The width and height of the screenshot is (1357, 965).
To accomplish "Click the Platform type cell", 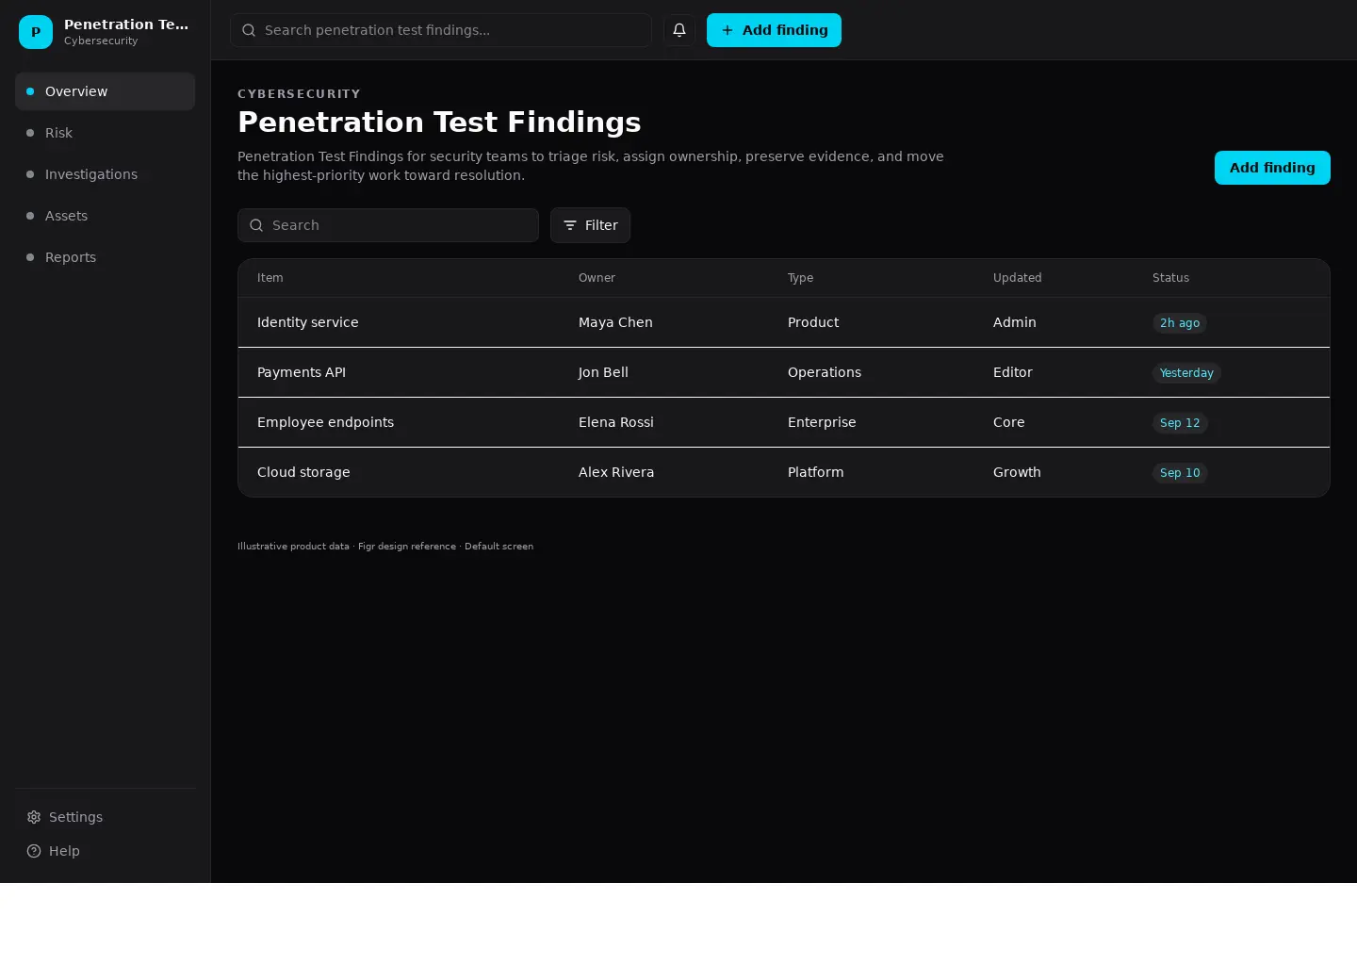I will (x=816, y=472).
